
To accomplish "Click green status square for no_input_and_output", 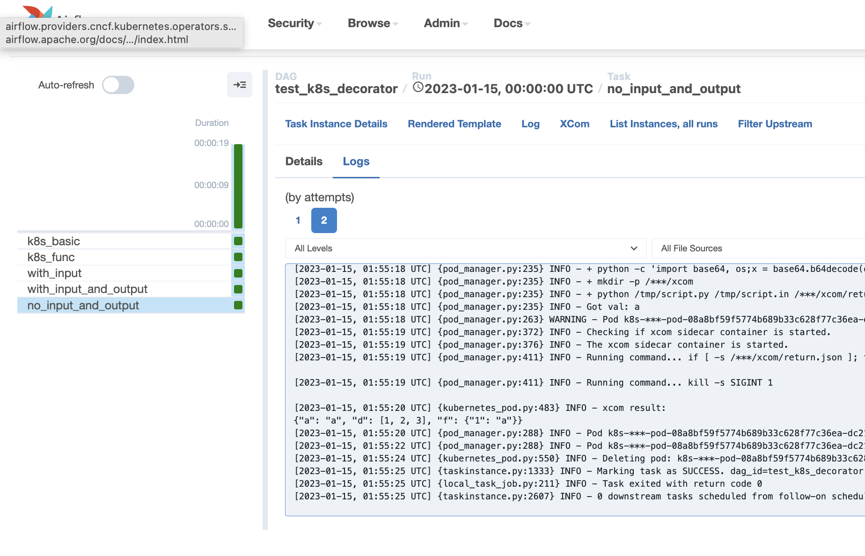I will pyautogui.click(x=238, y=305).
